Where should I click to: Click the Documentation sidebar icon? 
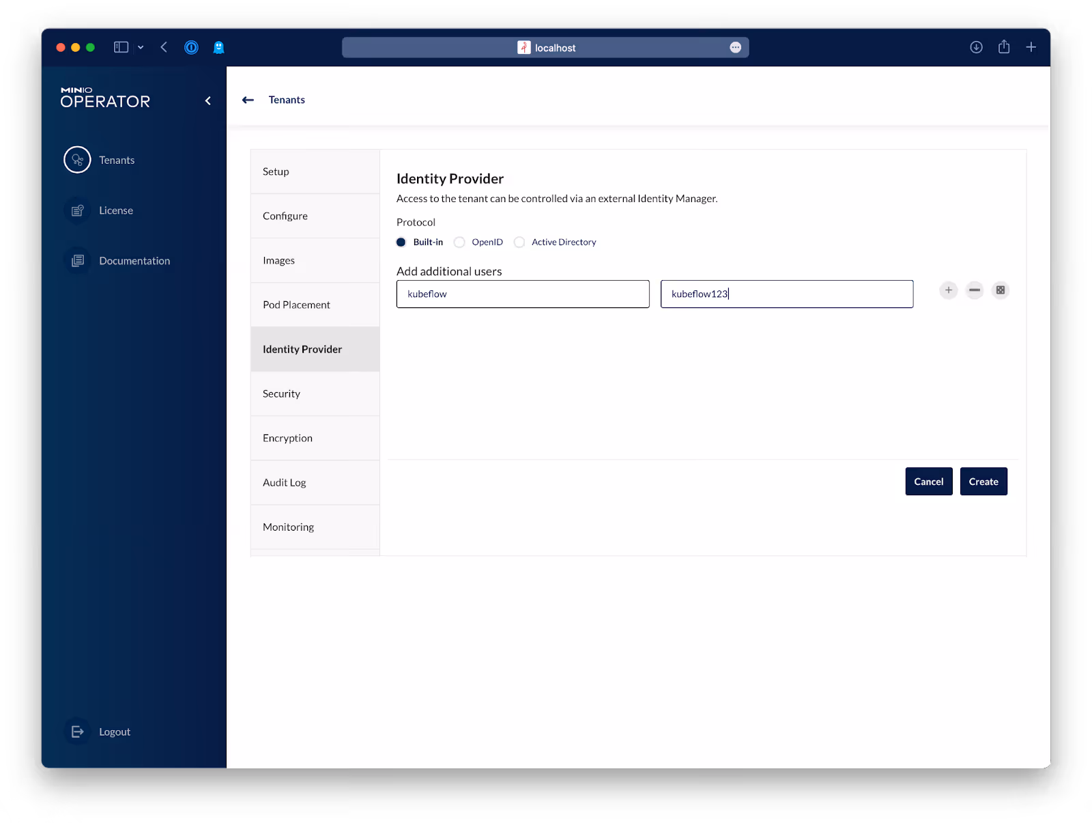click(77, 261)
